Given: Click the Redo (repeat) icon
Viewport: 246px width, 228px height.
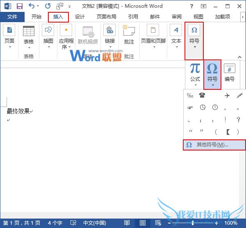Looking at the screenshot, I should click(x=48, y=6).
